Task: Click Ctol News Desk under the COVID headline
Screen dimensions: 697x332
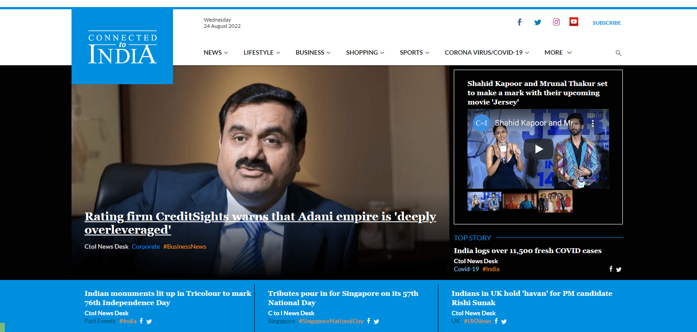Action: pyautogui.click(x=476, y=261)
